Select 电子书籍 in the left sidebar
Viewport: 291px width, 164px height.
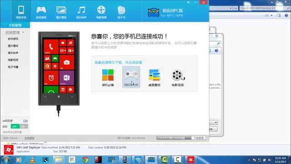point(13,67)
